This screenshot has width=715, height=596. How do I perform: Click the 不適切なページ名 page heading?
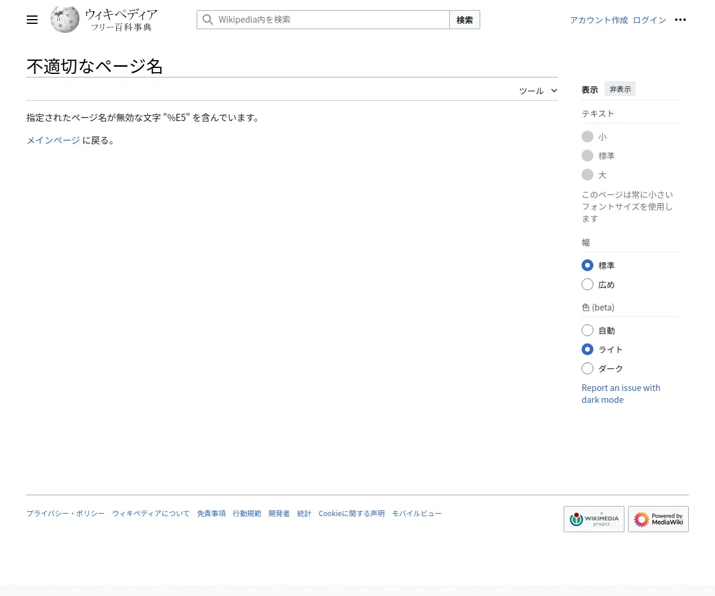(95, 66)
